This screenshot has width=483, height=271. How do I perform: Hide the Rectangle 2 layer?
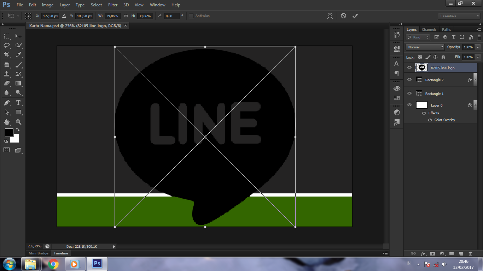tap(409, 80)
